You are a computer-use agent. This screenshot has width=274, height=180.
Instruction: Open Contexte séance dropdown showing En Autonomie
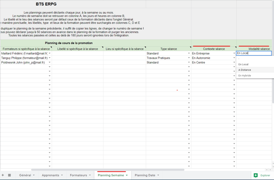234,58
